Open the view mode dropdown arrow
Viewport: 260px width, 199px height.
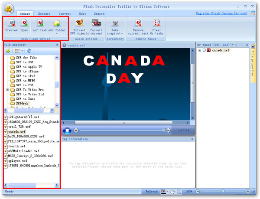22,51
